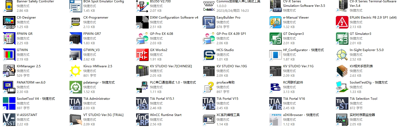Select the CX-Programmer file name

[x=96, y=18]
